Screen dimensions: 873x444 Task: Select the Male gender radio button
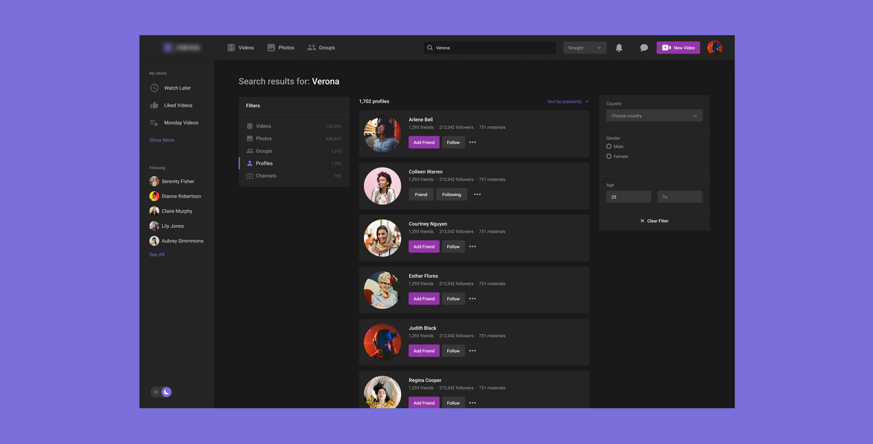pyautogui.click(x=609, y=146)
